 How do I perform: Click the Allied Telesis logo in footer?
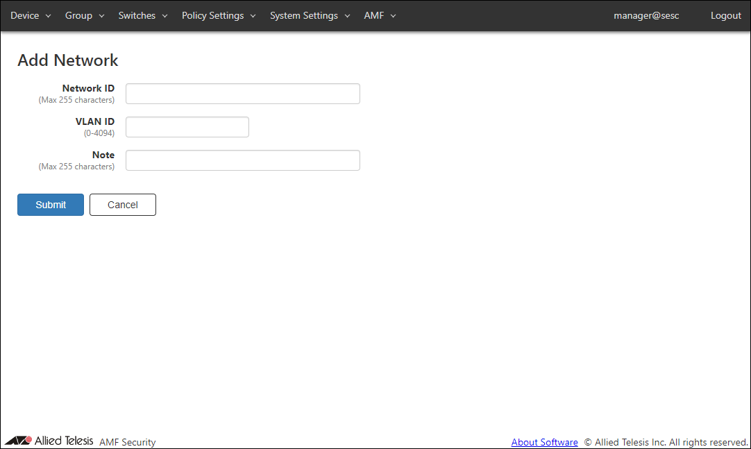tap(49, 441)
